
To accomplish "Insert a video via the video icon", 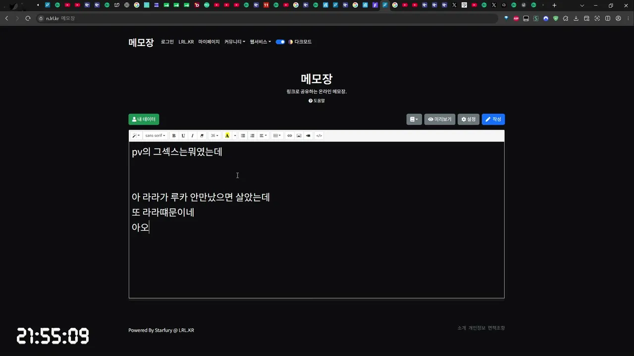I will pyautogui.click(x=308, y=135).
